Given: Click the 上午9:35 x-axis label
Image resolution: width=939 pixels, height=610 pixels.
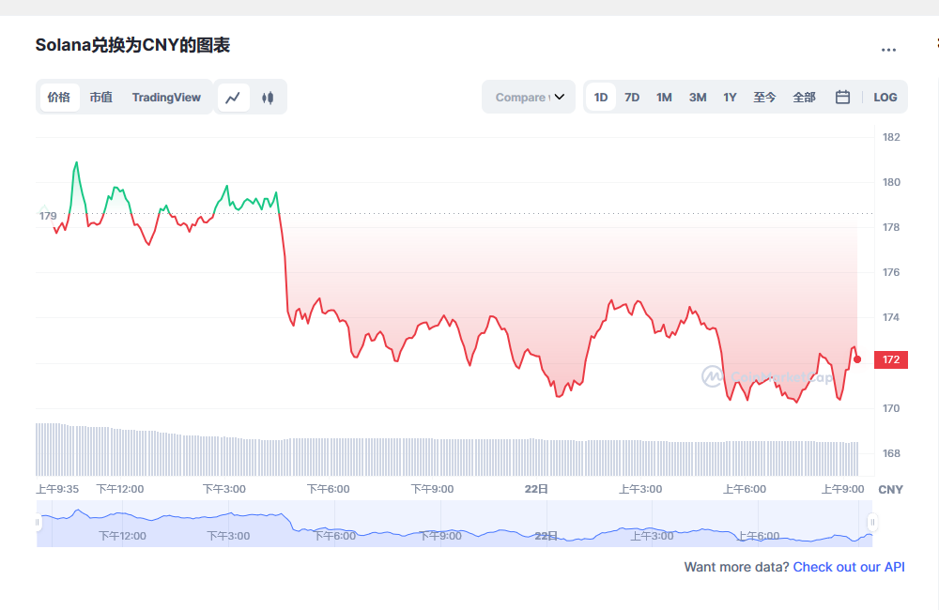Looking at the screenshot, I should click(x=57, y=489).
